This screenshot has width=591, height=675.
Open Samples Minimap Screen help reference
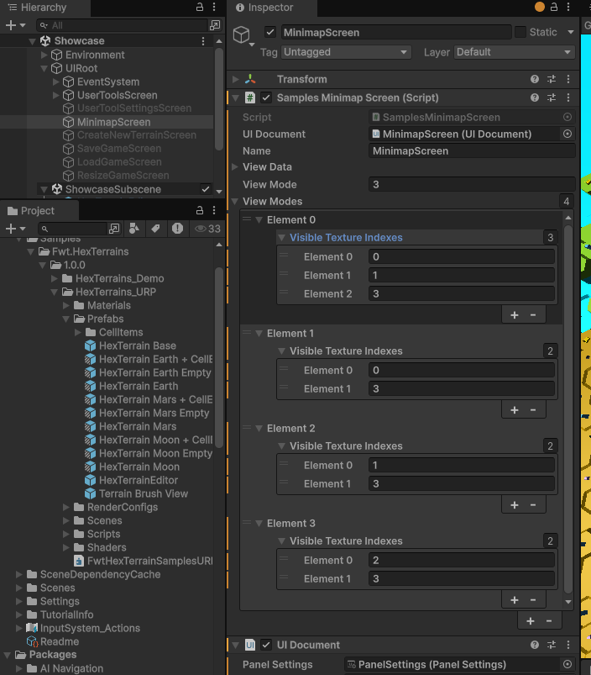(534, 98)
